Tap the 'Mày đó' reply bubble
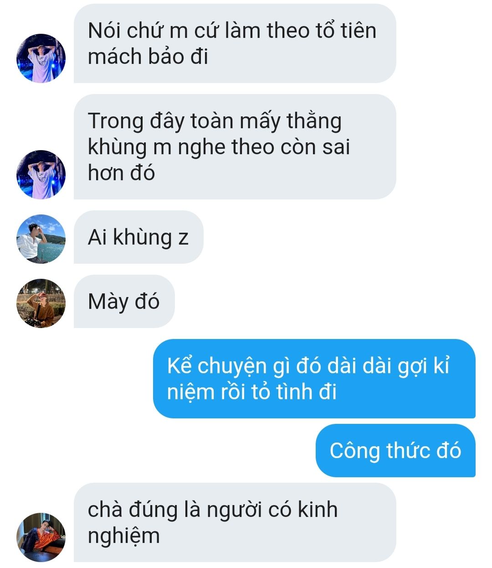Viewport: 492px width, 568px height. click(124, 301)
